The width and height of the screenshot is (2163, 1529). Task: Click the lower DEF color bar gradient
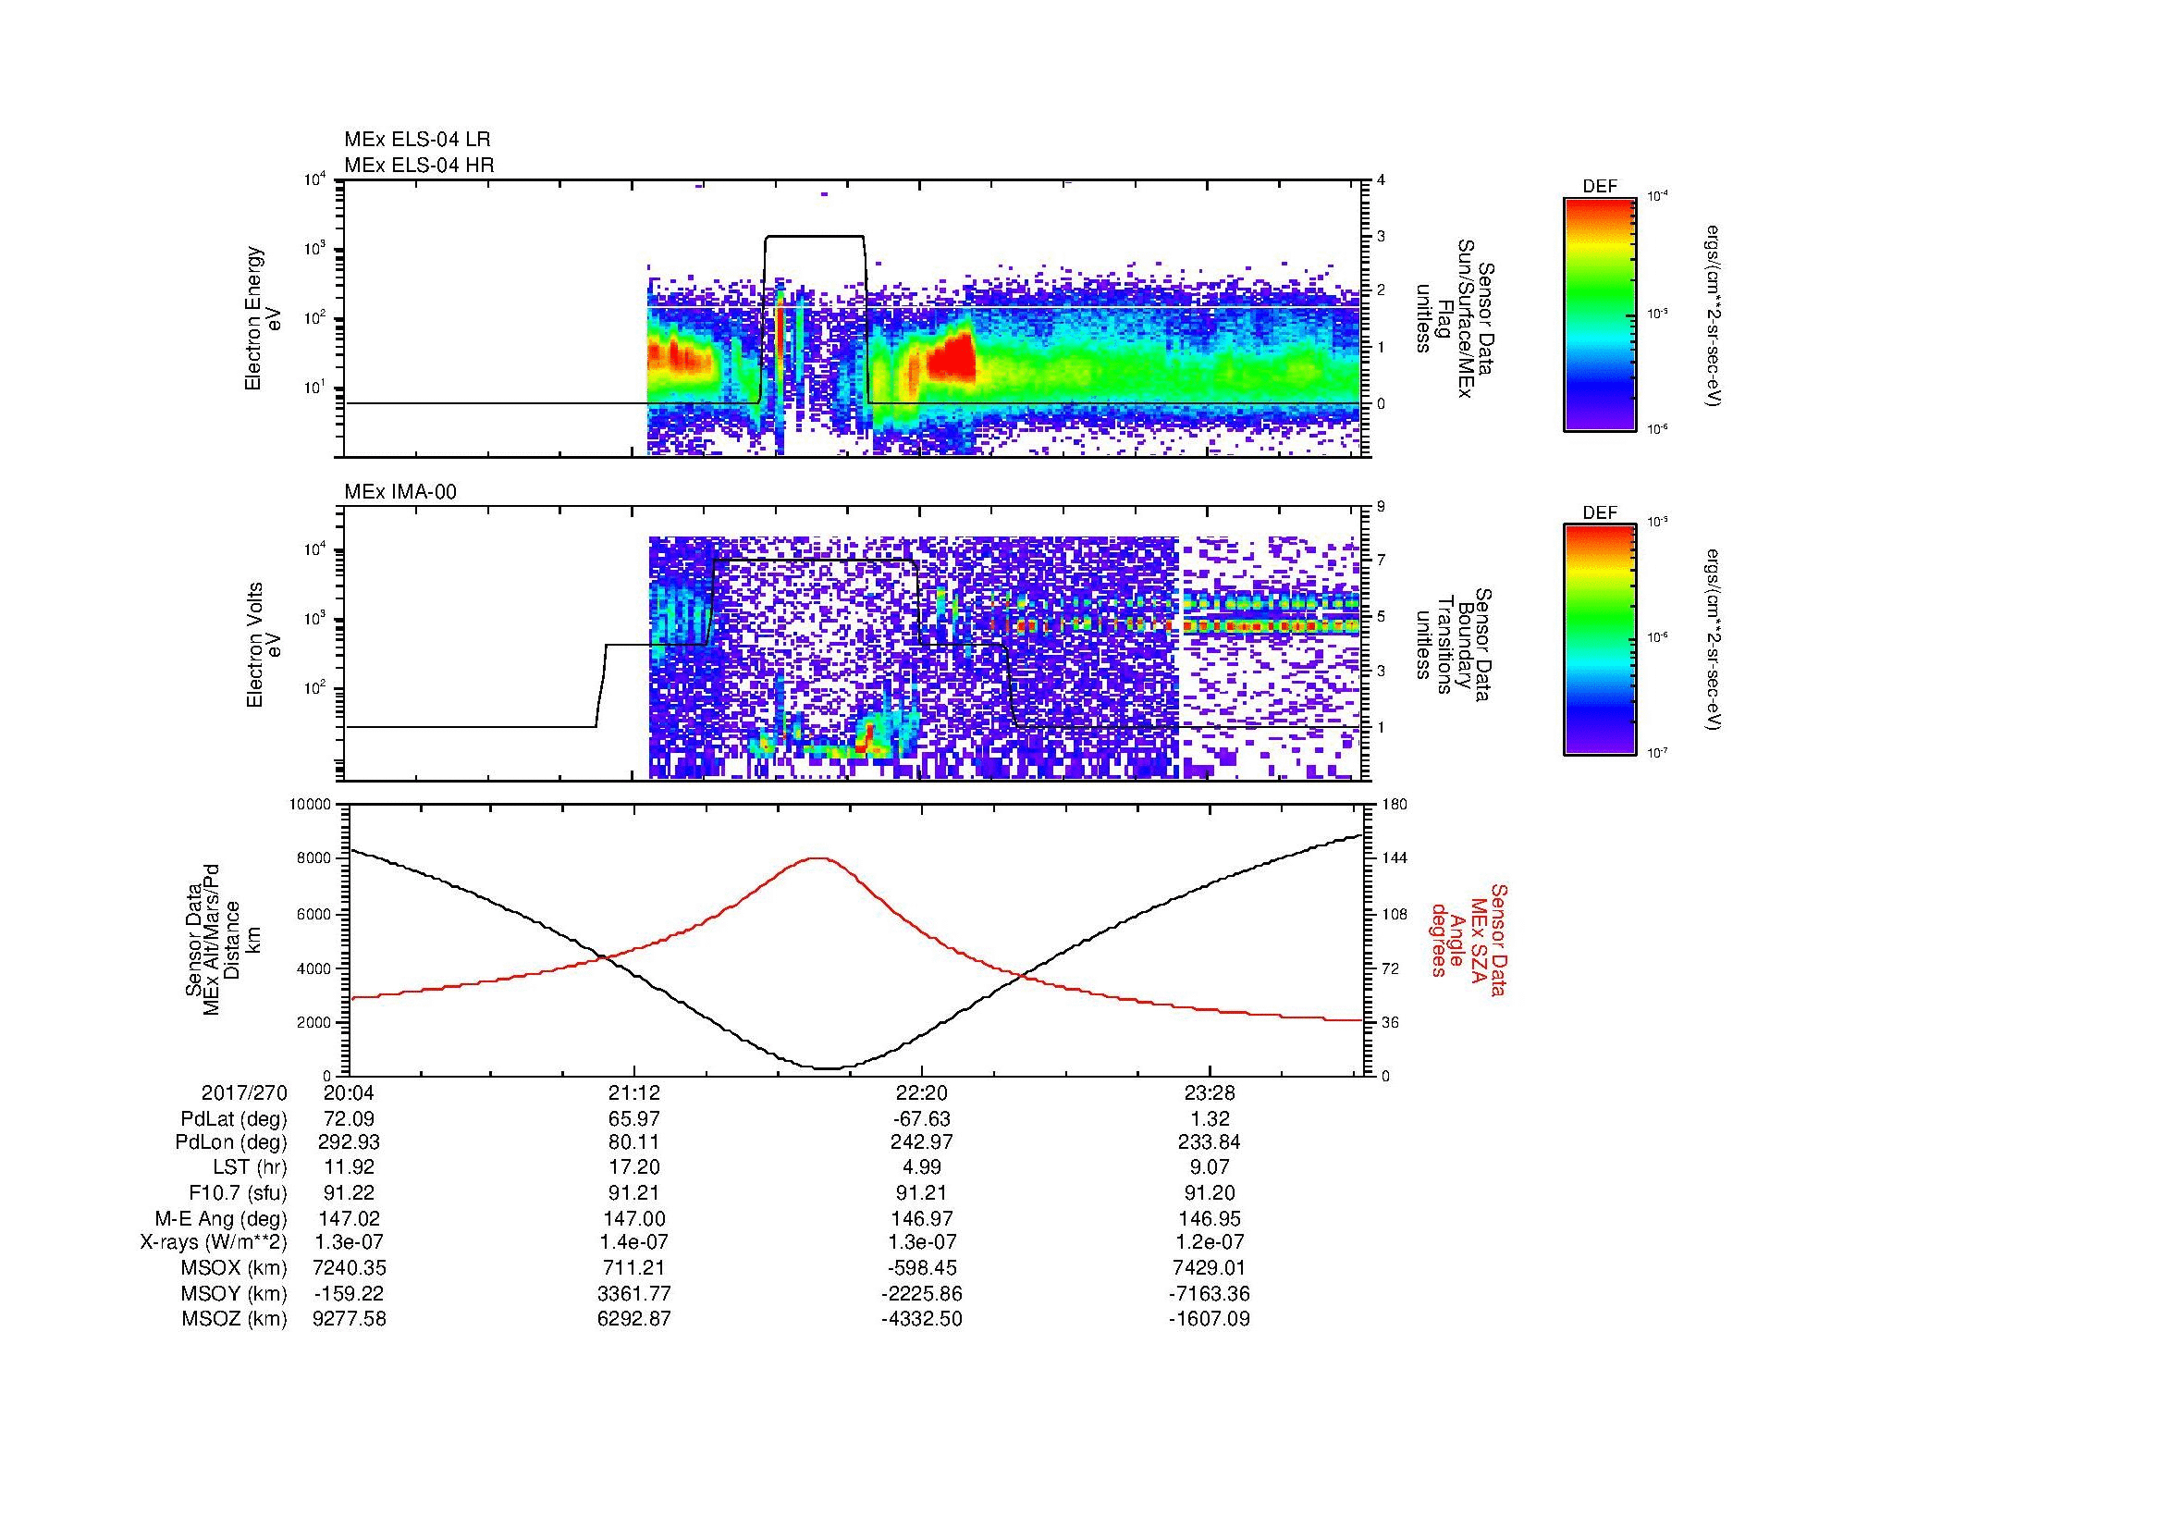(1600, 640)
